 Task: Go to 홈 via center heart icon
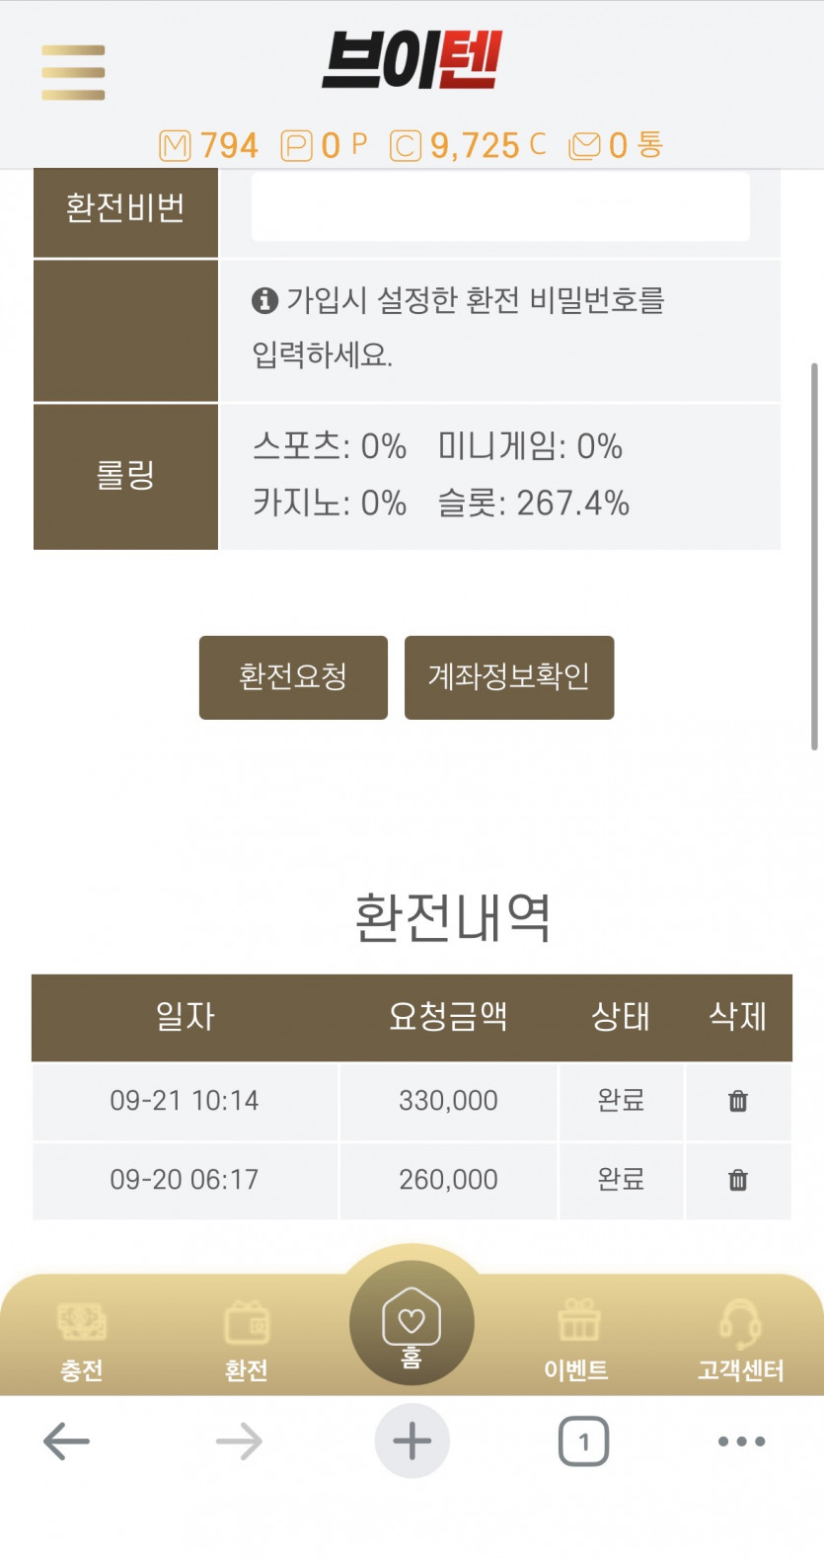pyautogui.click(x=412, y=1324)
